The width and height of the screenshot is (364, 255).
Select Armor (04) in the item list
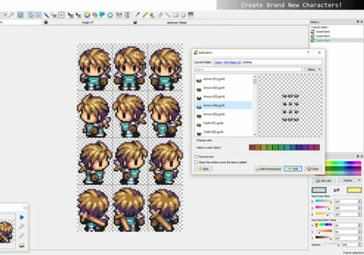coord(224,105)
